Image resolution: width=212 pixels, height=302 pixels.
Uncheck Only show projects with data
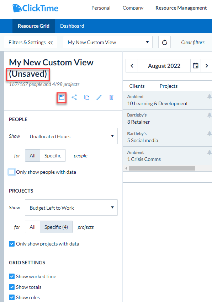pyautogui.click(x=12, y=244)
